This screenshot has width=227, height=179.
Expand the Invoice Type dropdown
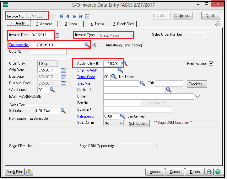point(132,35)
